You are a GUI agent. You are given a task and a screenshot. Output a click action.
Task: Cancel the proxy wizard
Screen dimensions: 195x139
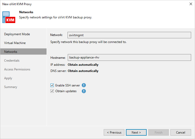[x=181, y=133]
